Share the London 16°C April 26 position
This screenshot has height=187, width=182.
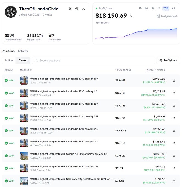pos(174,168)
